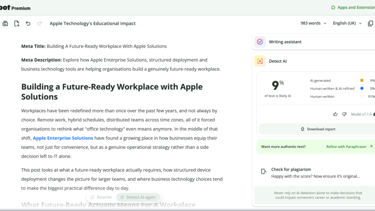
Task: Click the Meta Description label
Action: pyautogui.click(x=41, y=60)
